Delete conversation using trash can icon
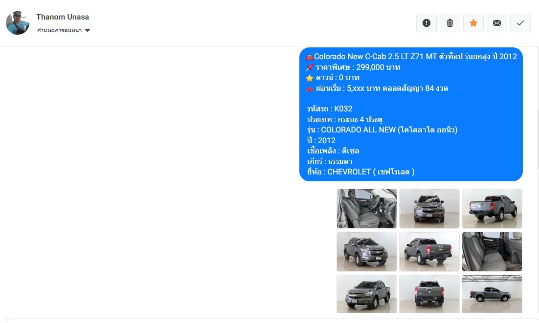 (x=449, y=23)
